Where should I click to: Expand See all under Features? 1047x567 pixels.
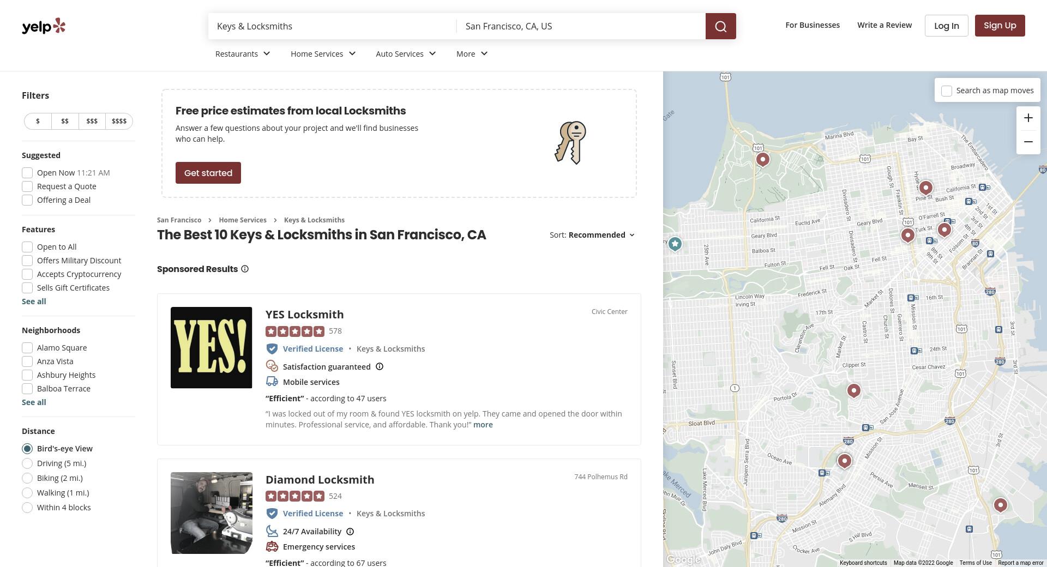(34, 301)
